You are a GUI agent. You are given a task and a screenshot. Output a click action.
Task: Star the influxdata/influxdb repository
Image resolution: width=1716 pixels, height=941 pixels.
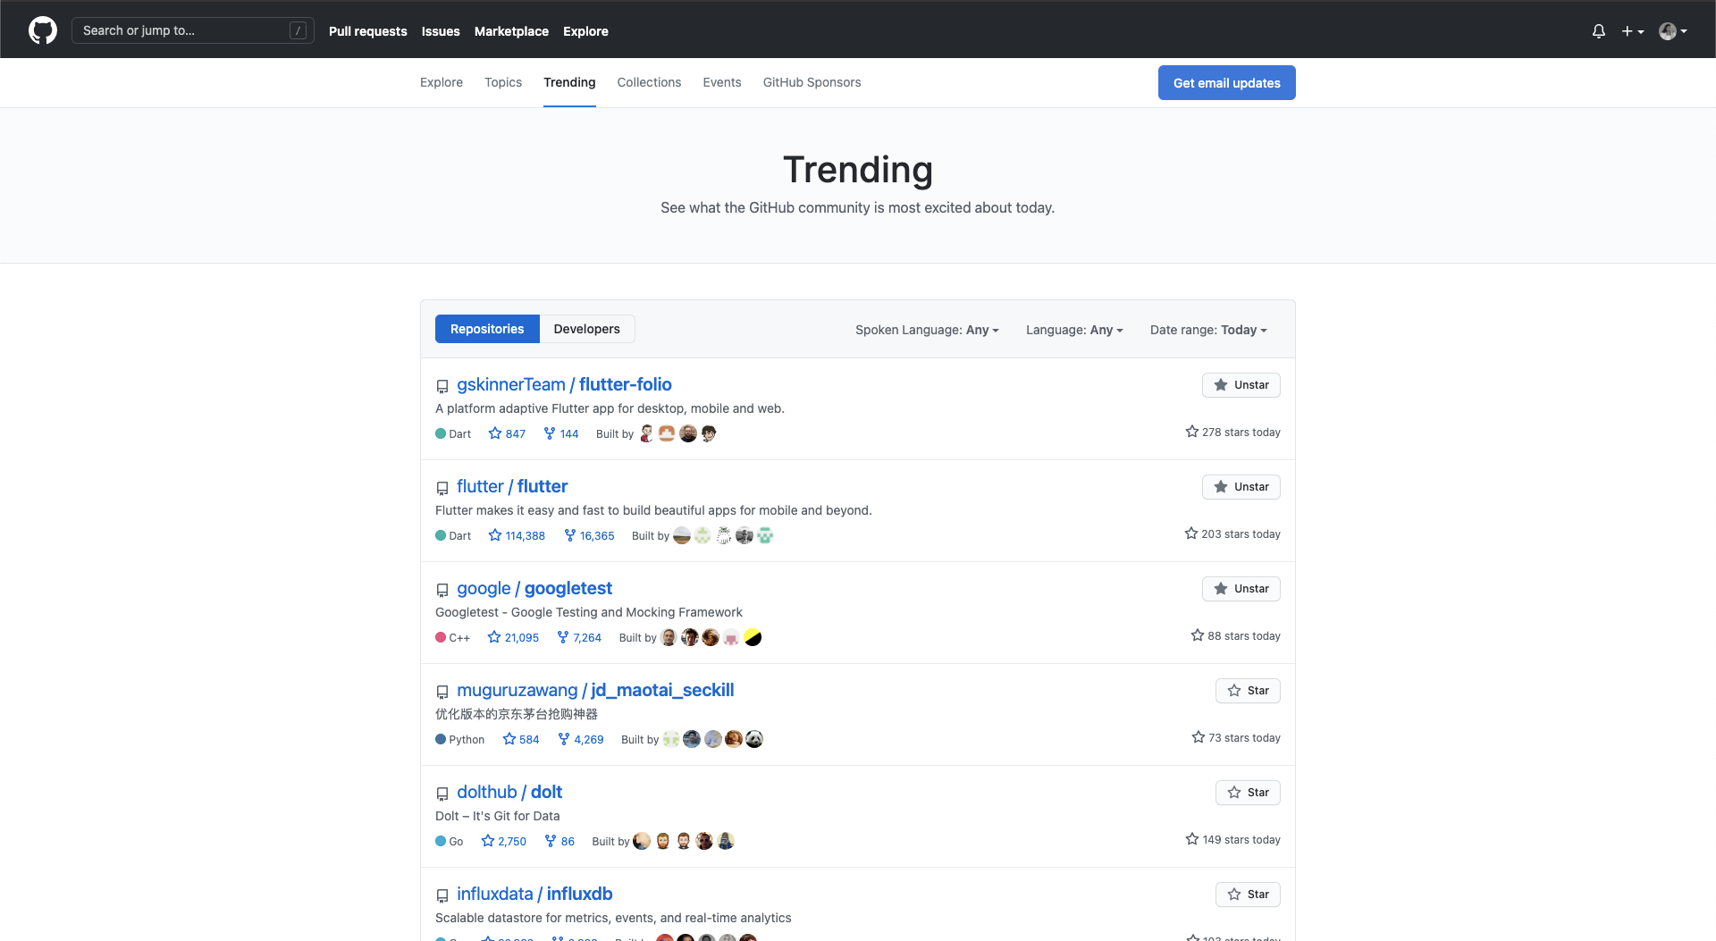pyautogui.click(x=1248, y=895)
